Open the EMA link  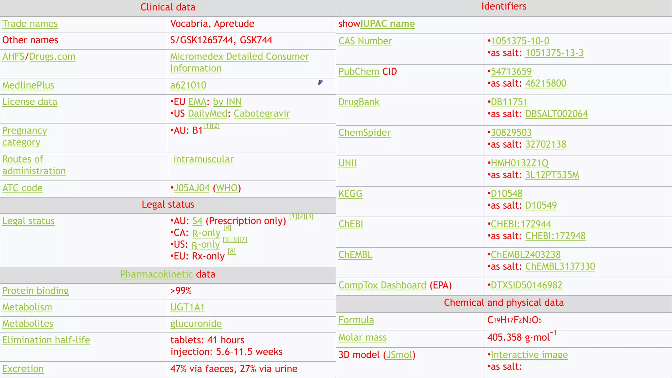[x=198, y=102]
